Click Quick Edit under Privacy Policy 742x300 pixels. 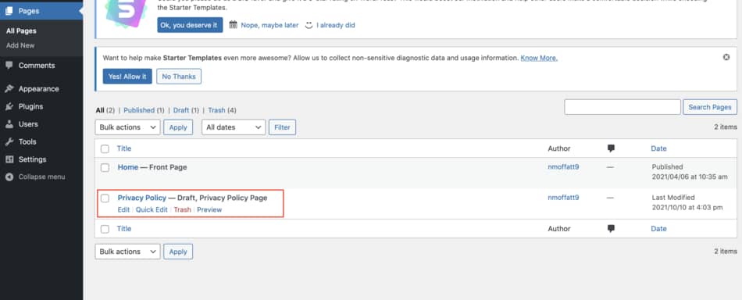point(152,209)
